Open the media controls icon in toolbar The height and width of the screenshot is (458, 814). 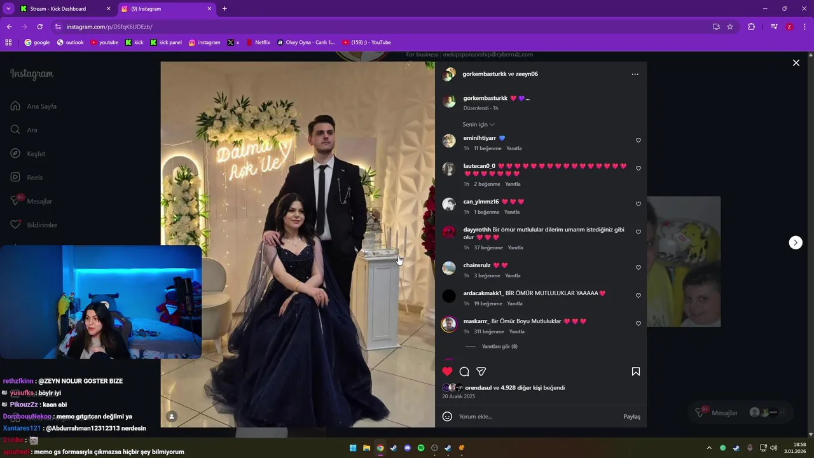click(x=774, y=27)
